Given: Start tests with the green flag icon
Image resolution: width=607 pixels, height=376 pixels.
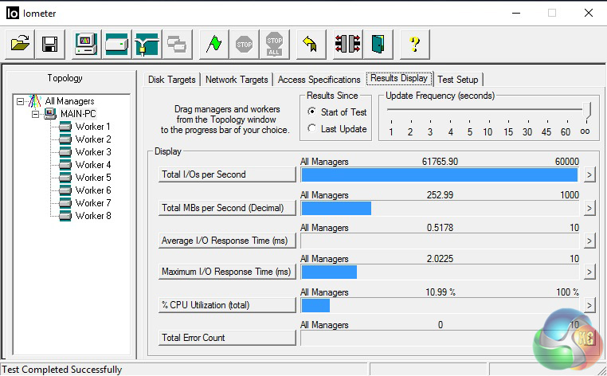Looking at the screenshot, I should 213,44.
